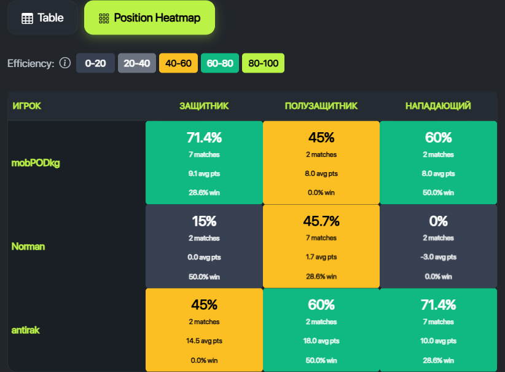Open player Norman's name link
Screen dimensions: 505x372
[x=28, y=247]
